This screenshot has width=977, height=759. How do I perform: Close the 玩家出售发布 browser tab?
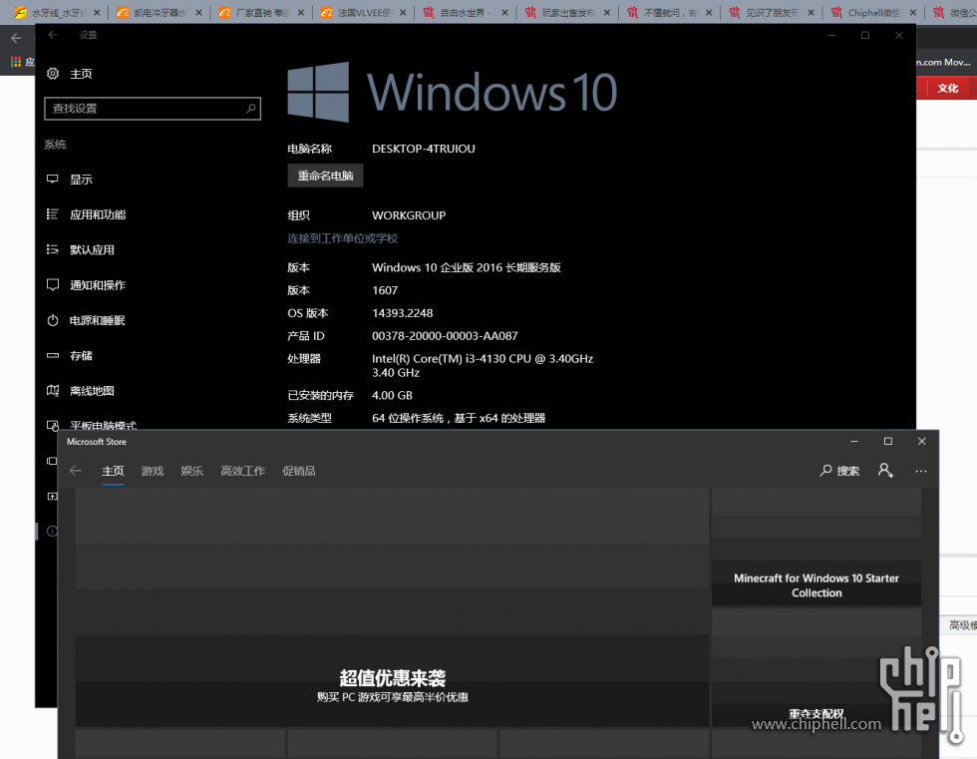(x=607, y=12)
